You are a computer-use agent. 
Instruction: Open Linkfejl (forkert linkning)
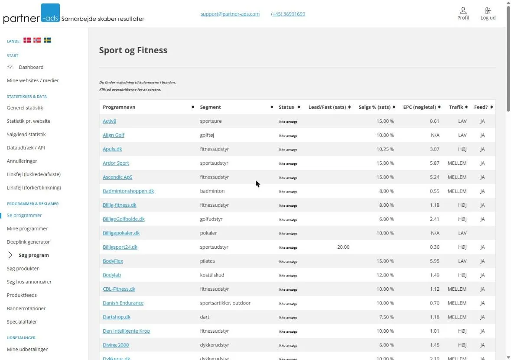coord(34,188)
